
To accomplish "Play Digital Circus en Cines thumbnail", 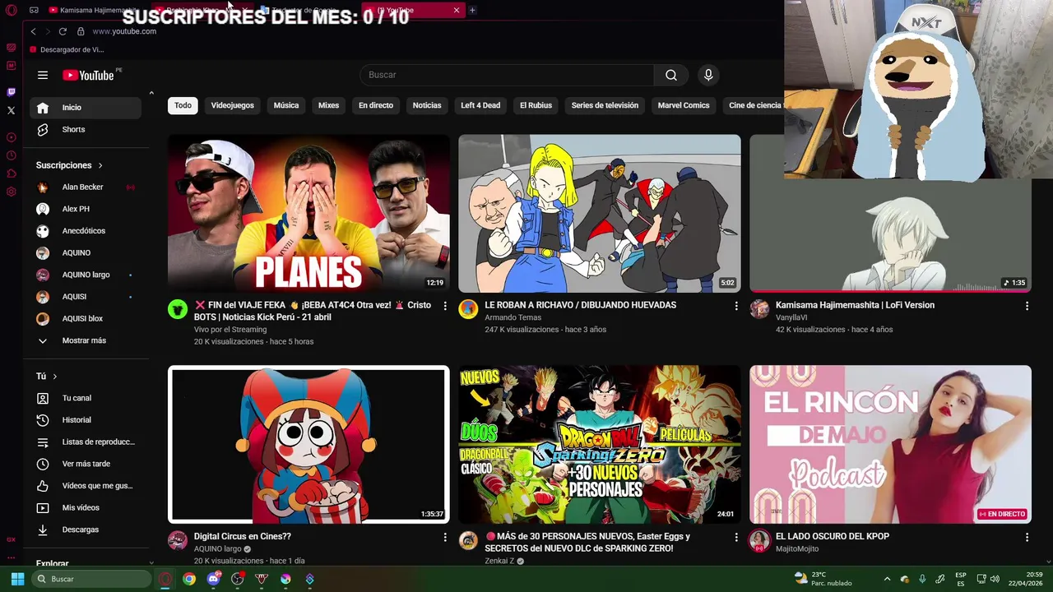I will coord(308,444).
